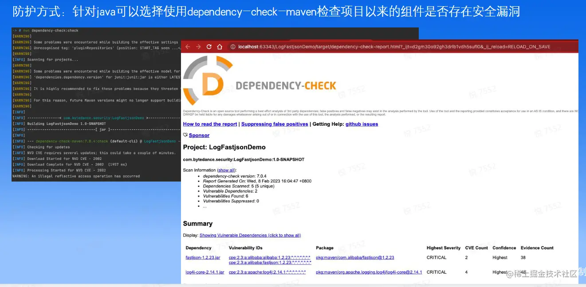Open cpe apache:log4j:2.14.1 vulnerability link
This screenshot has height=287, width=586.
tap(267, 272)
